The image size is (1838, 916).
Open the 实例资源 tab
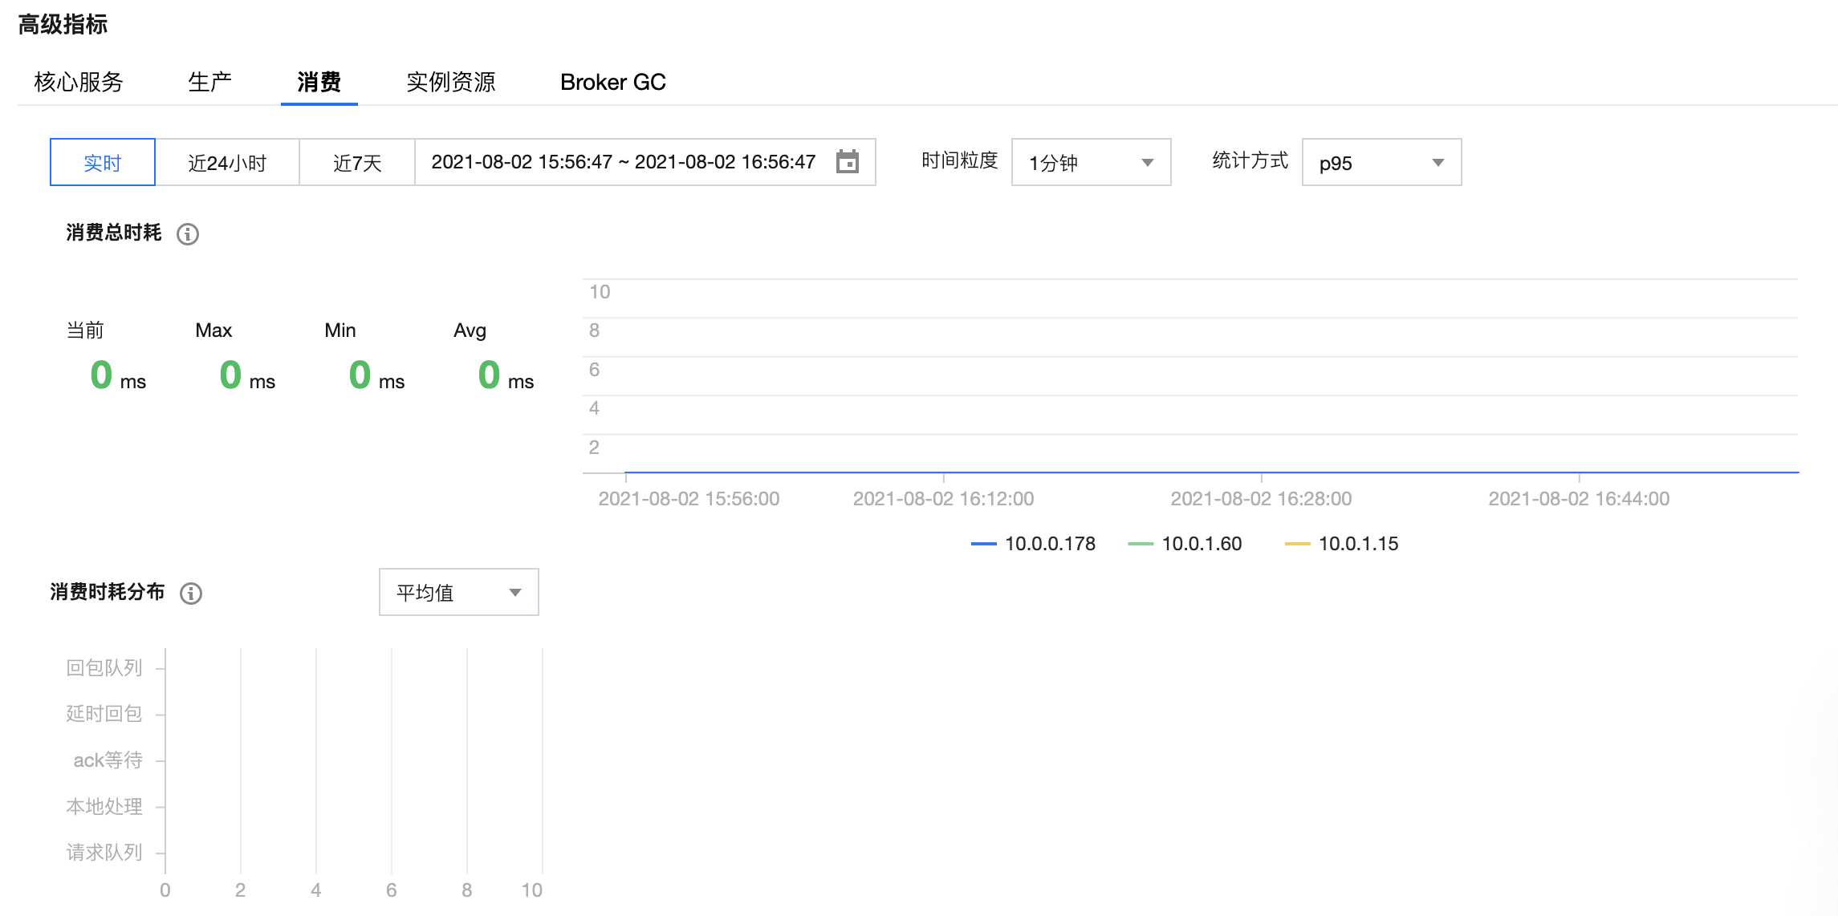(450, 82)
